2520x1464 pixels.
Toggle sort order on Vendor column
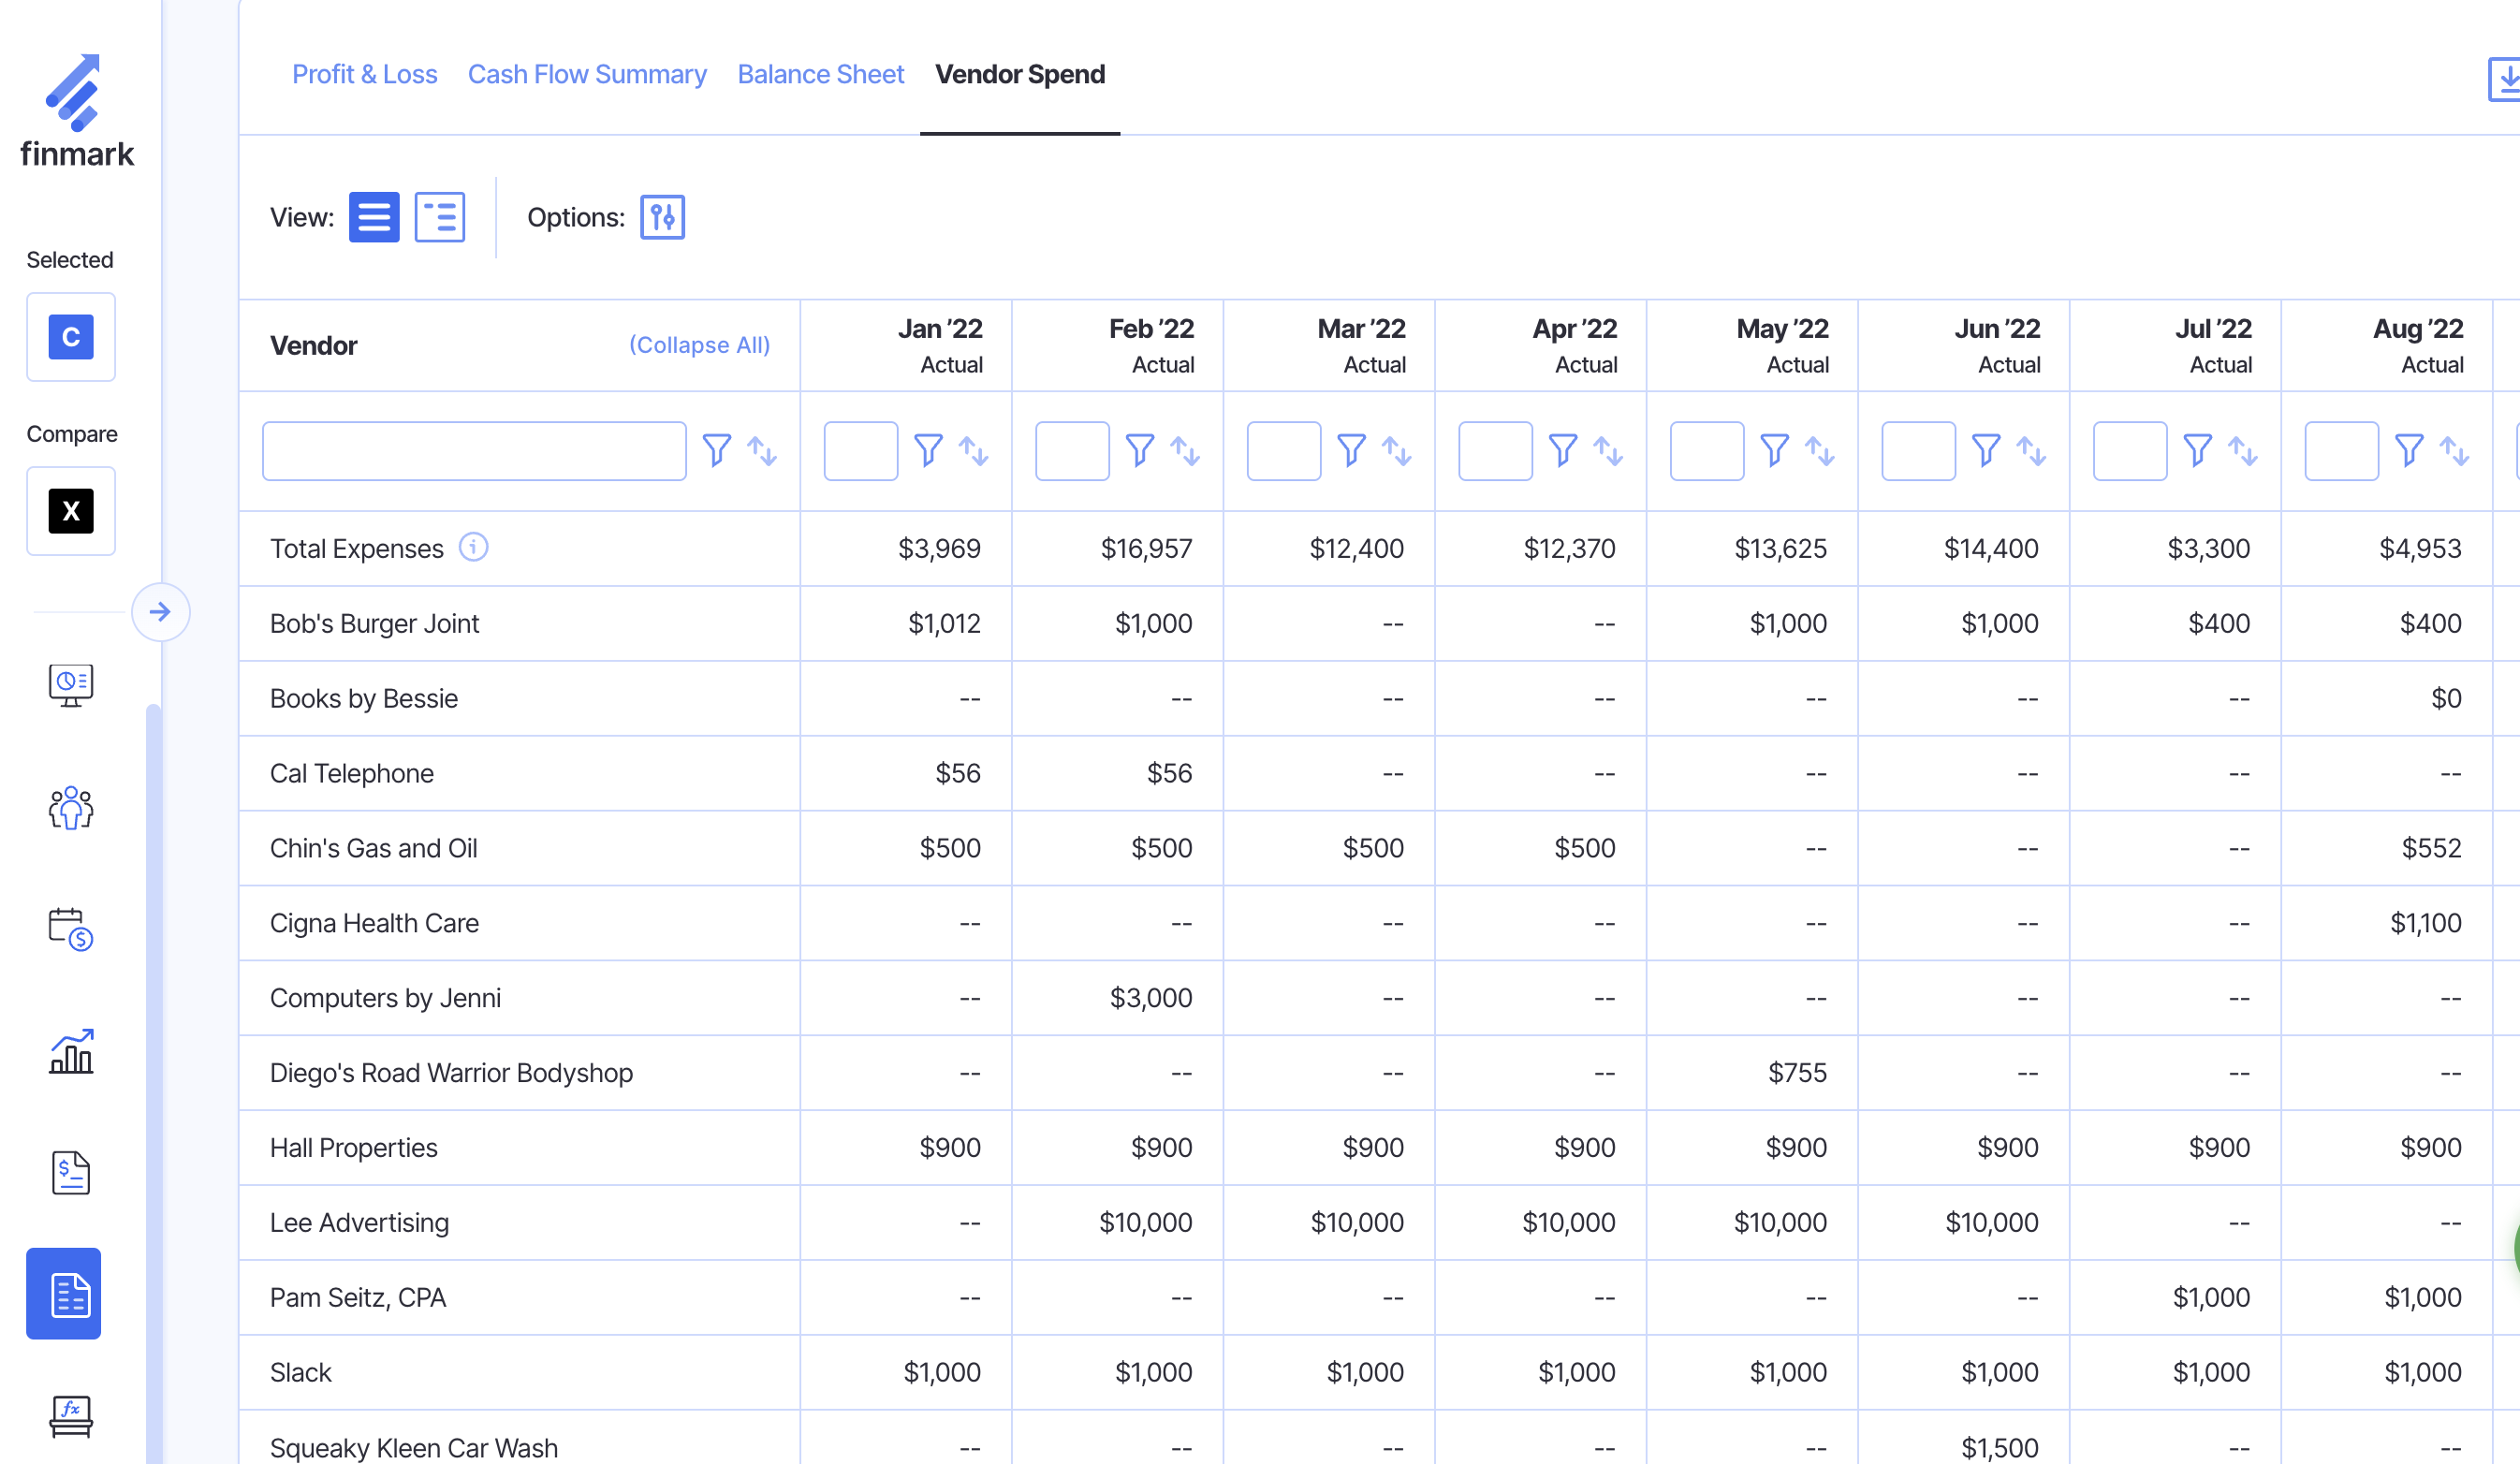(x=762, y=451)
